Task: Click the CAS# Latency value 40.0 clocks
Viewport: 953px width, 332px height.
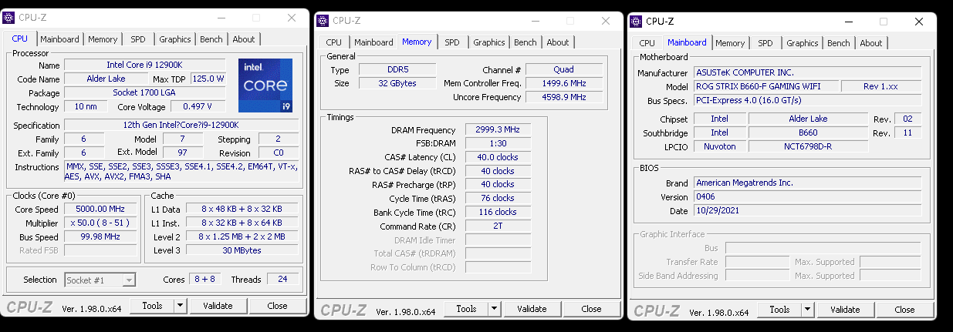Action: point(498,157)
